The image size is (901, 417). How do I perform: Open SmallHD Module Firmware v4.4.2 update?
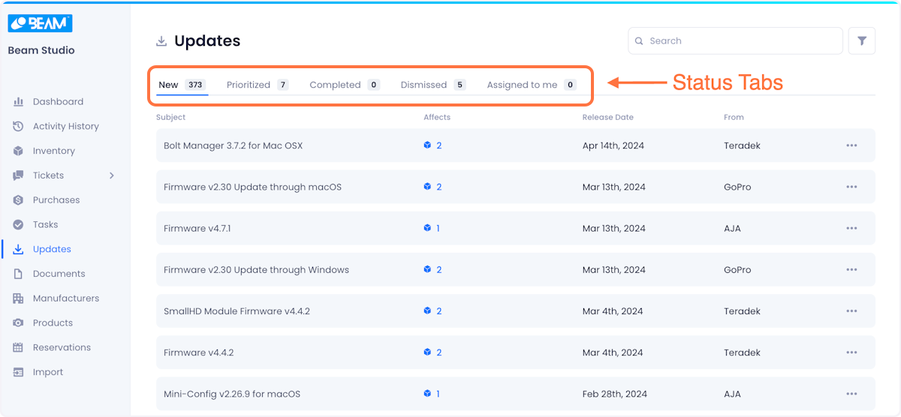pos(237,311)
